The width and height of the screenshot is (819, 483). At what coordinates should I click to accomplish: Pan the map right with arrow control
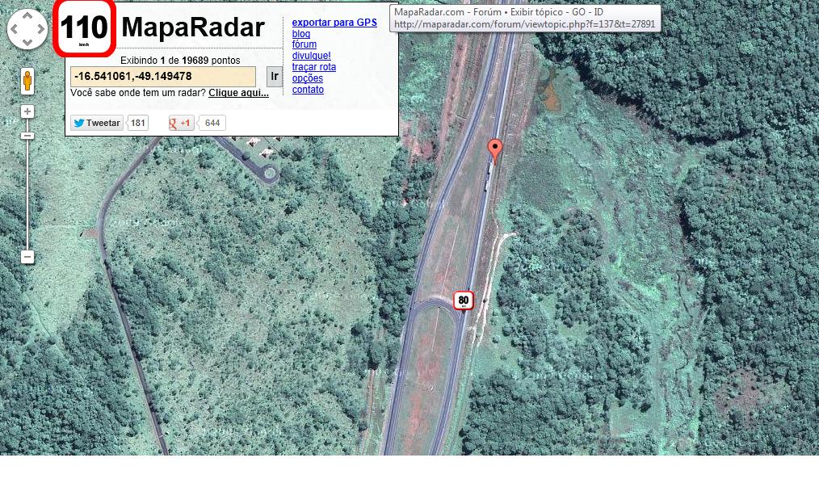click(40, 30)
